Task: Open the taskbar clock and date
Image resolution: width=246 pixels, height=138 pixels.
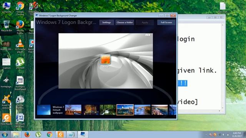Action: click(x=237, y=135)
